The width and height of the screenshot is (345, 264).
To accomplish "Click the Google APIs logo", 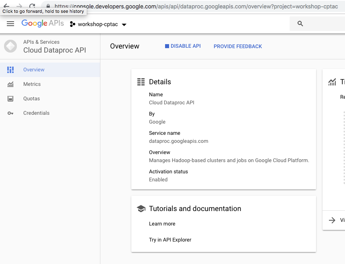I will click(x=43, y=23).
